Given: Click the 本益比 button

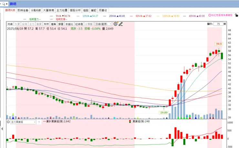Looking at the screenshot, I should 69,24.
